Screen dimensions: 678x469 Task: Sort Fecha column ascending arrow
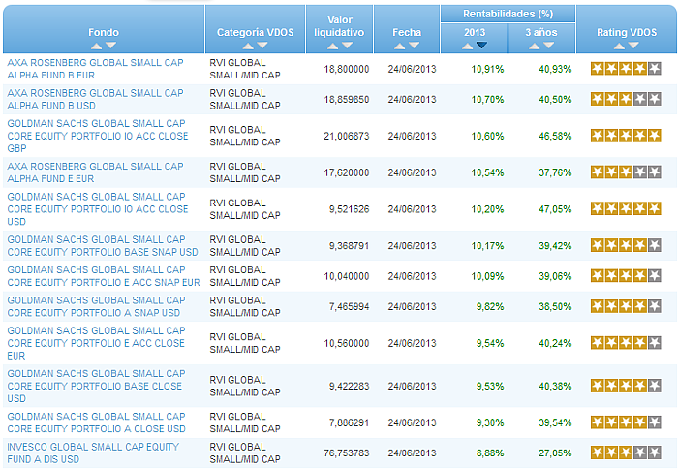click(x=399, y=46)
